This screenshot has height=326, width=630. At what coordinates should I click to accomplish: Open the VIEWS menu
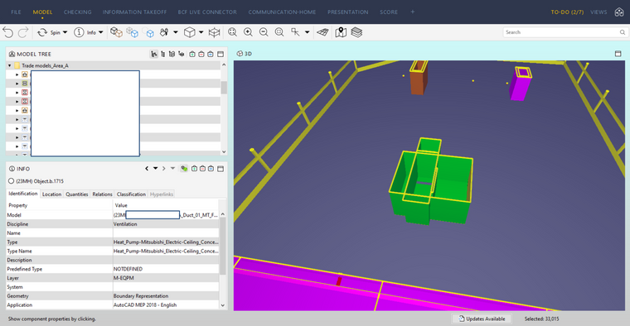tap(598, 12)
